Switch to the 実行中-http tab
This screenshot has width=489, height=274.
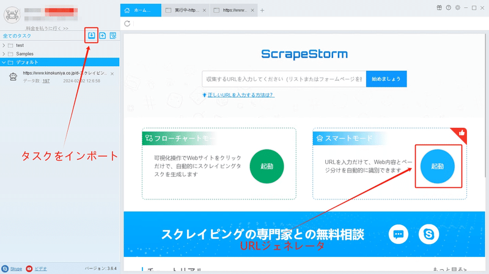[x=186, y=10]
